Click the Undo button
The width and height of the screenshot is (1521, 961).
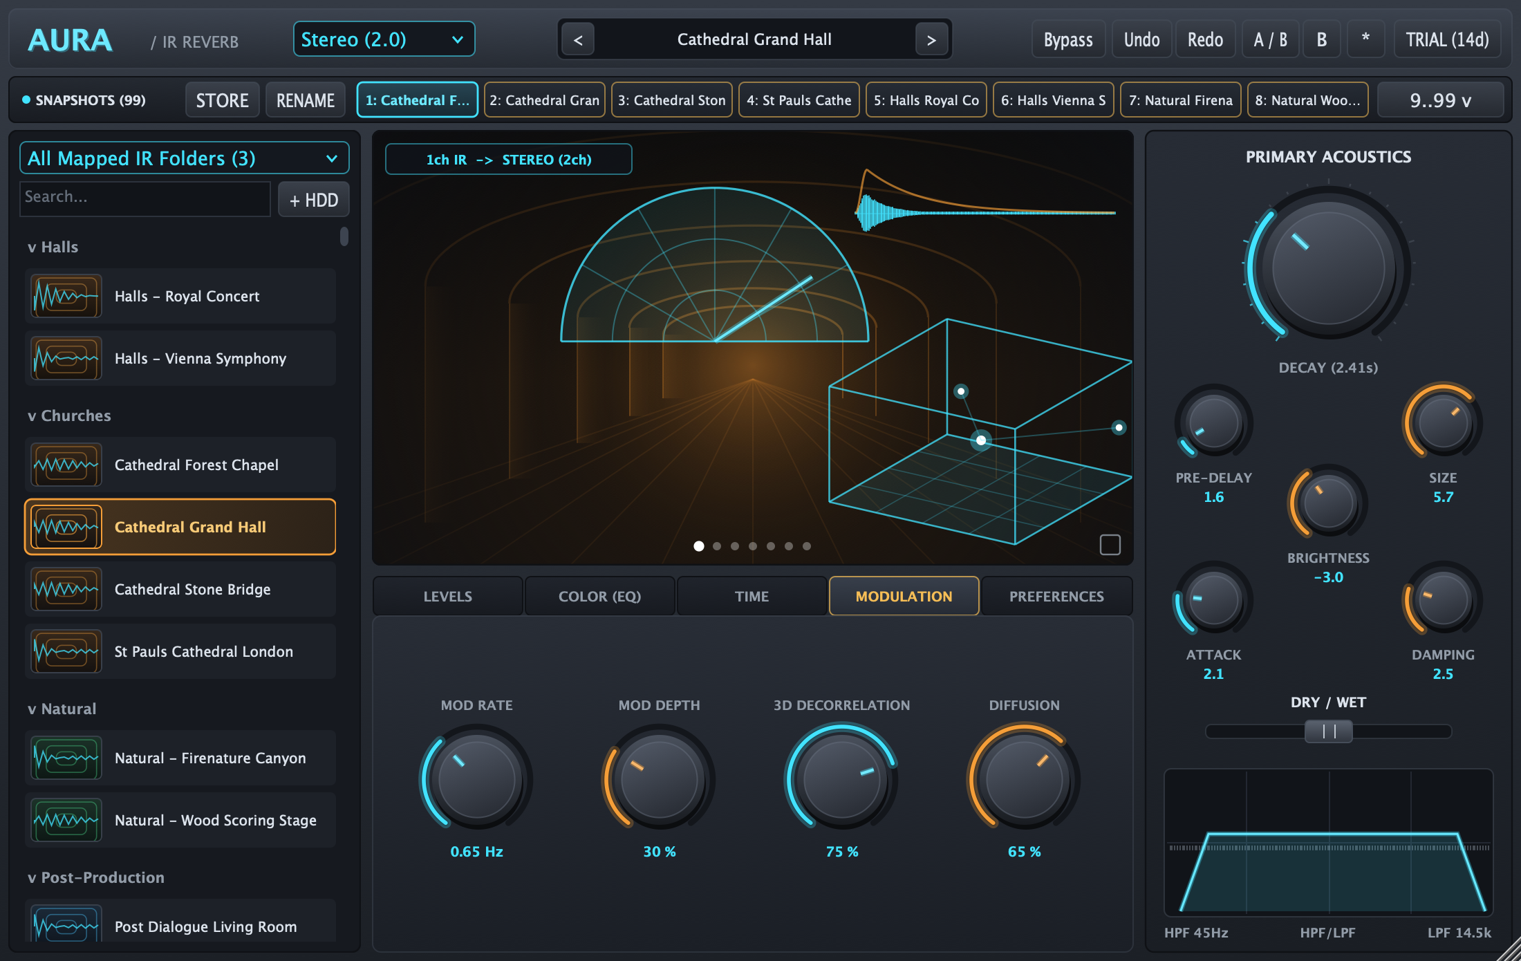pos(1142,39)
